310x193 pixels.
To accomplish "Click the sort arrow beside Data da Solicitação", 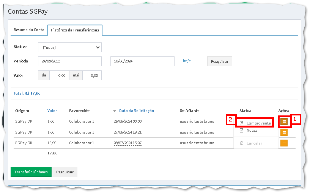I will [115, 111].
